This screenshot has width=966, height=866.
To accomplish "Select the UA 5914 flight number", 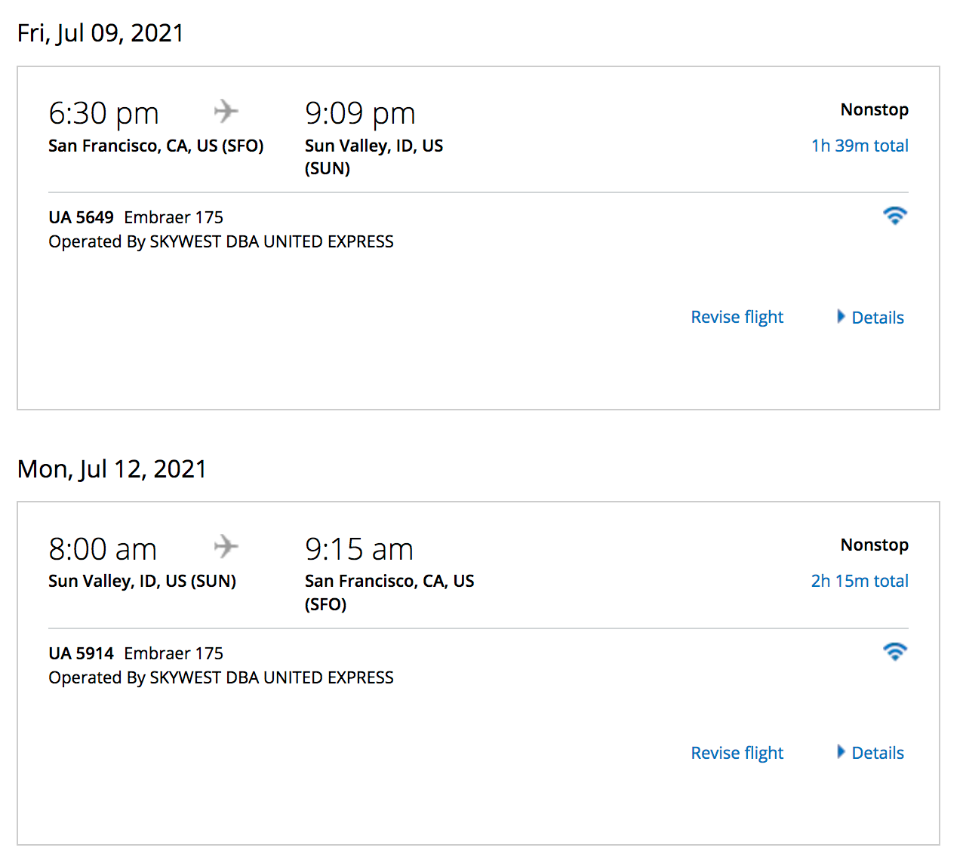I will click(x=81, y=653).
